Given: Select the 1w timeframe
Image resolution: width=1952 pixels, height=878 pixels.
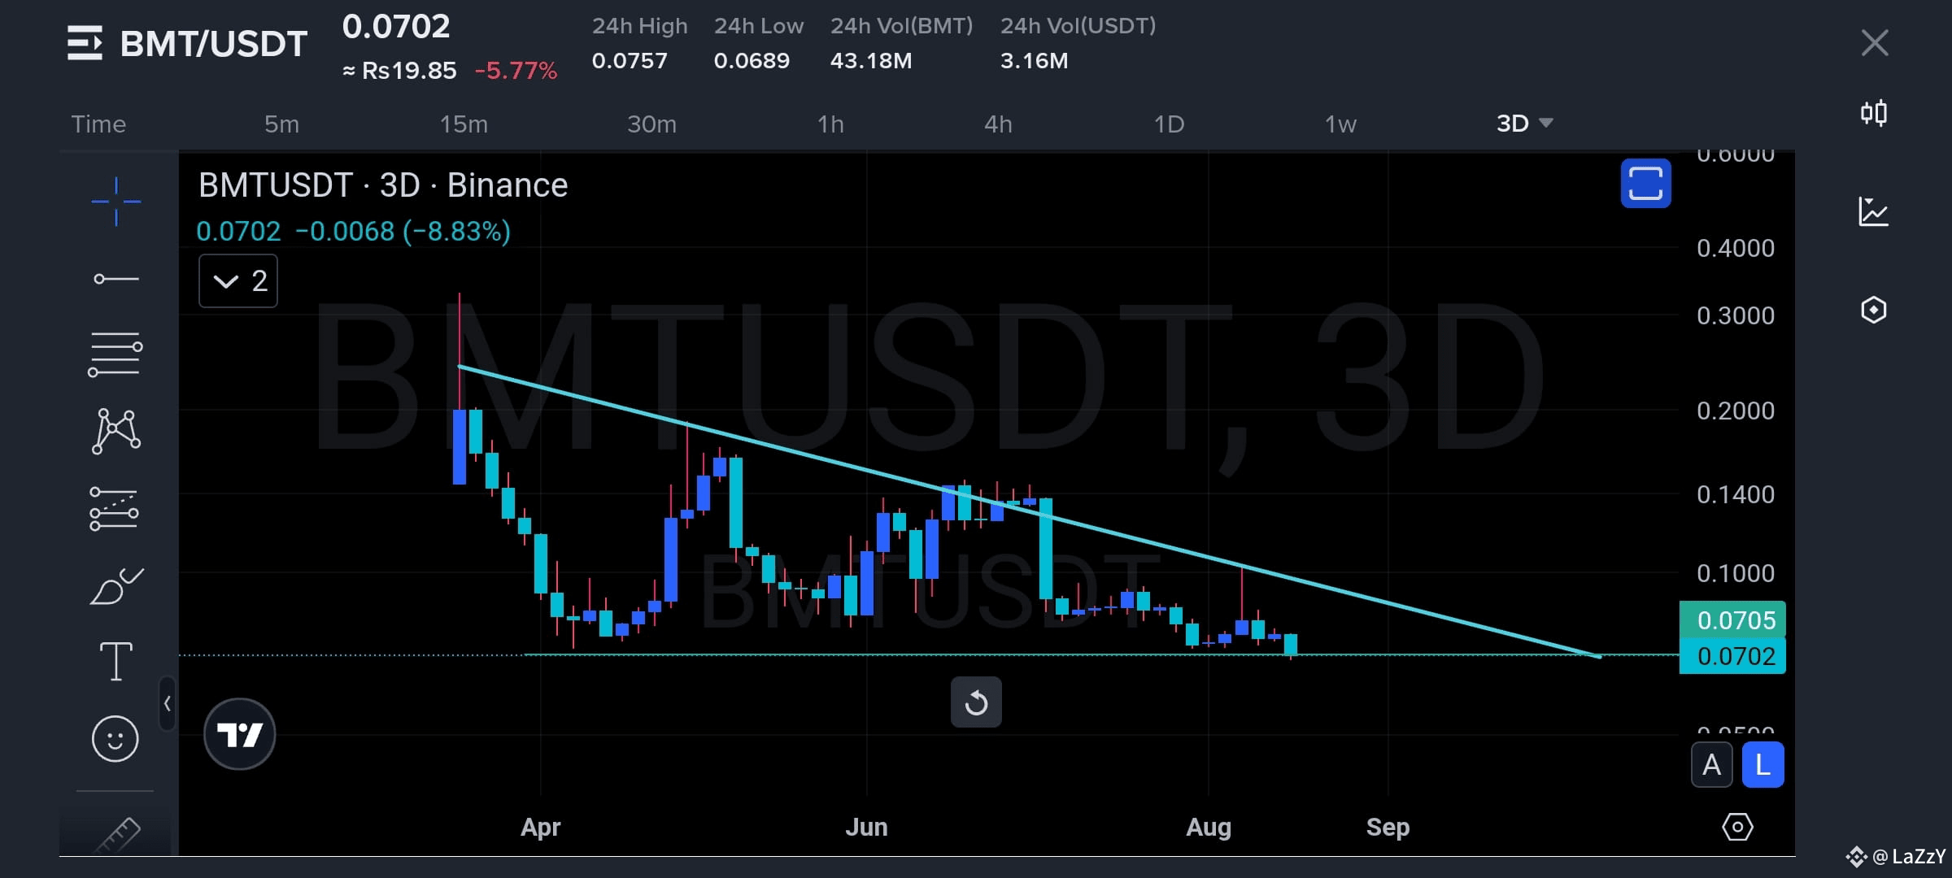Looking at the screenshot, I should [x=1340, y=124].
